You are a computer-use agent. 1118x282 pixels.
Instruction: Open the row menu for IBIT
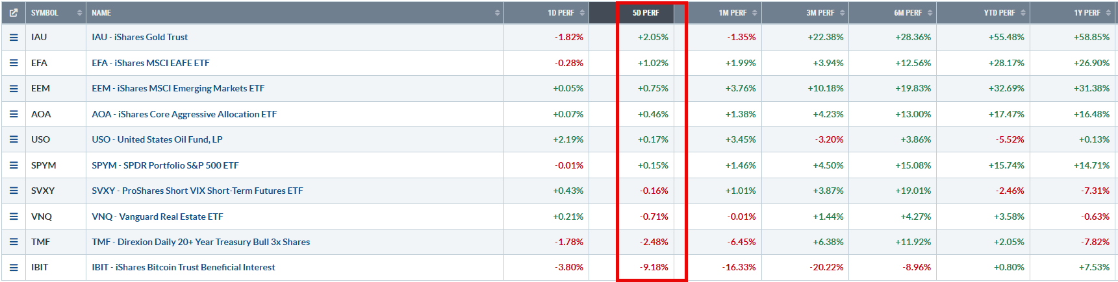point(14,267)
